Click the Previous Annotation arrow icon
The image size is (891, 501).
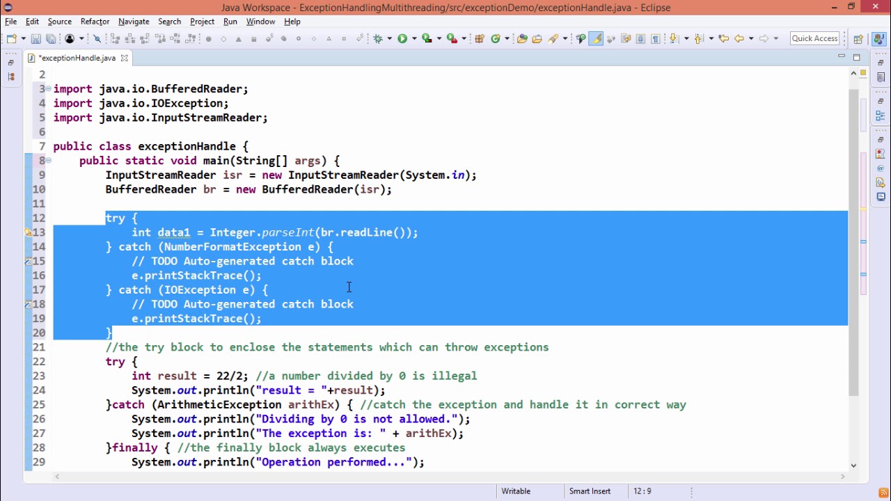pos(699,39)
